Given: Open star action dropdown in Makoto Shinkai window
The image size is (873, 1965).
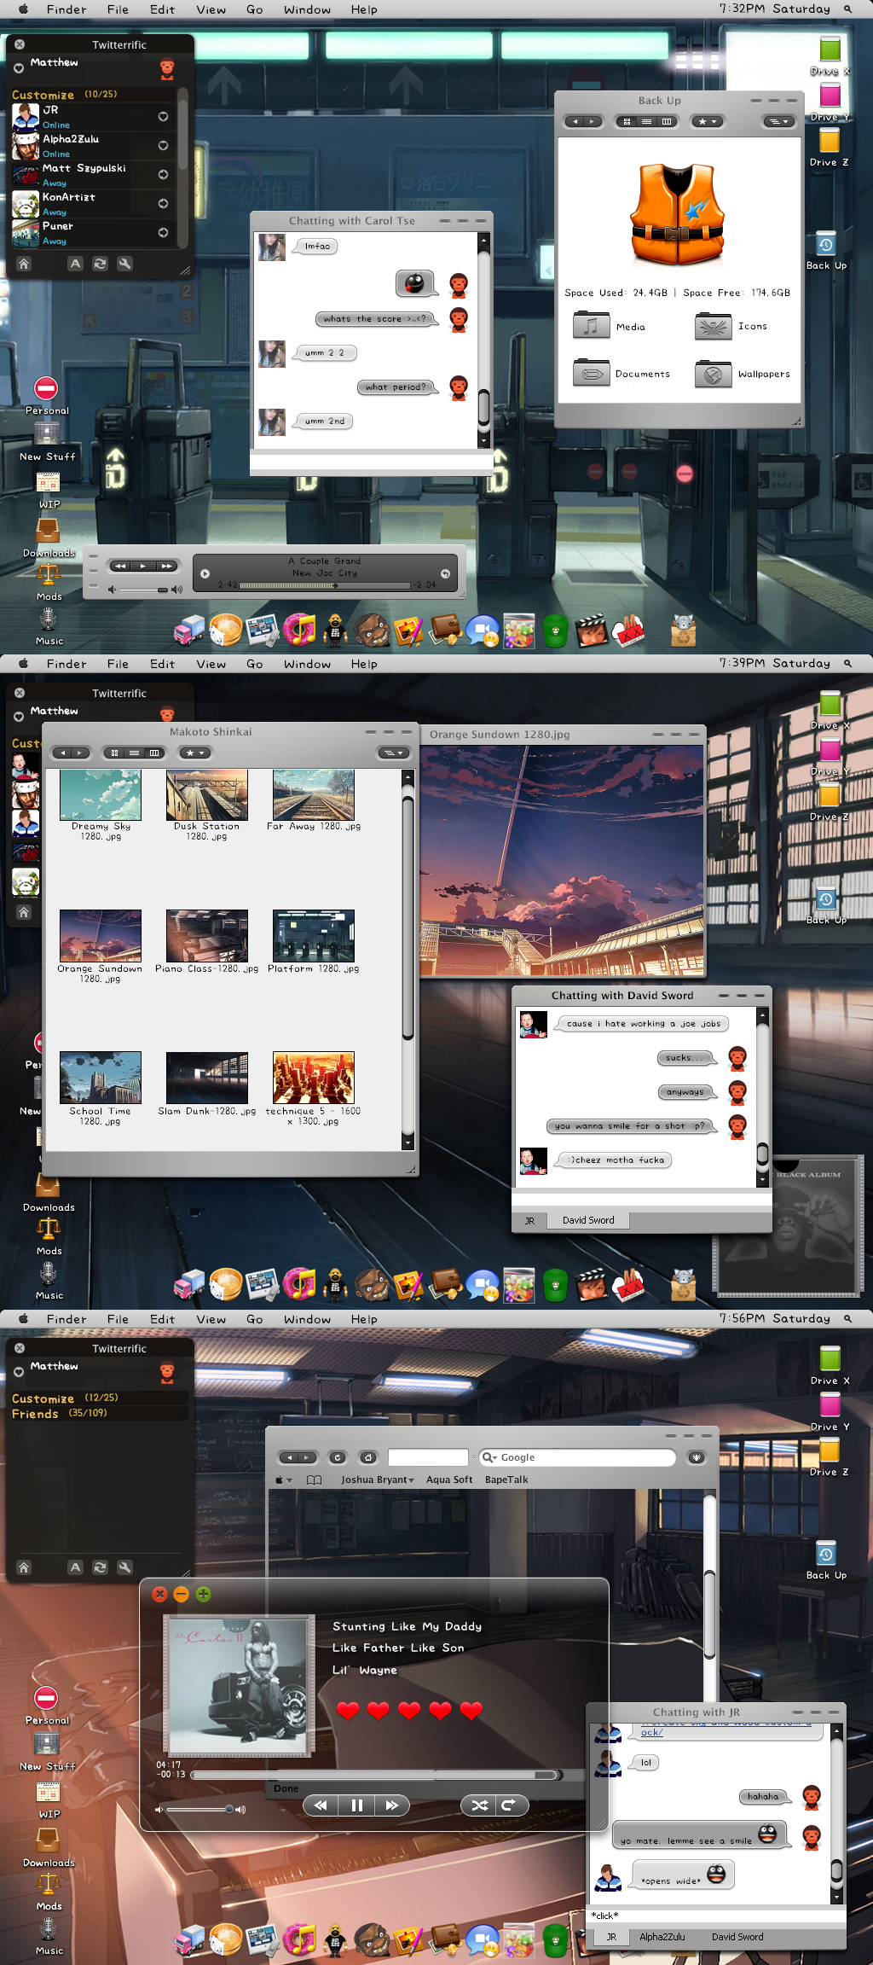Looking at the screenshot, I should pyautogui.click(x=194, y=753).
